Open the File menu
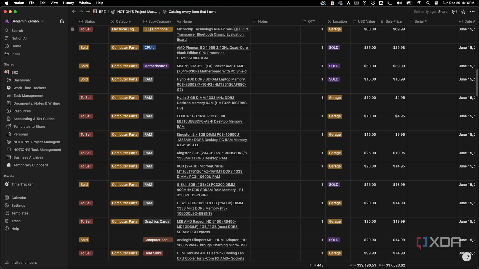479x269 pixels. coord(32,3)
